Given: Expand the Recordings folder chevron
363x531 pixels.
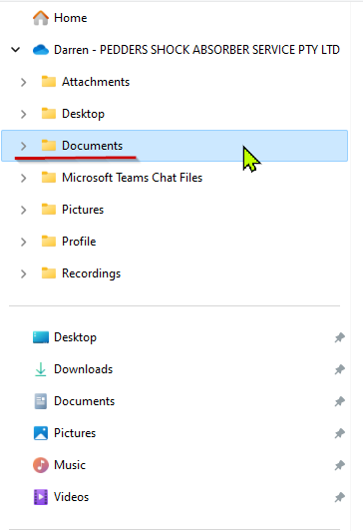Looking at the screenshot, I should click(x=23, y=273).
